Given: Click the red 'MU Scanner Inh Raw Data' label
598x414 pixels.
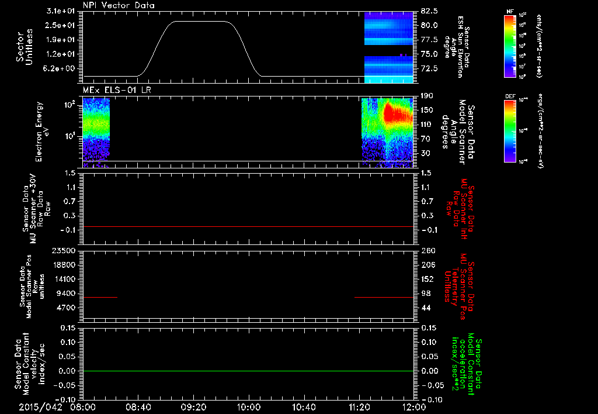Looking at the screenshot, I should coord(461,209).
